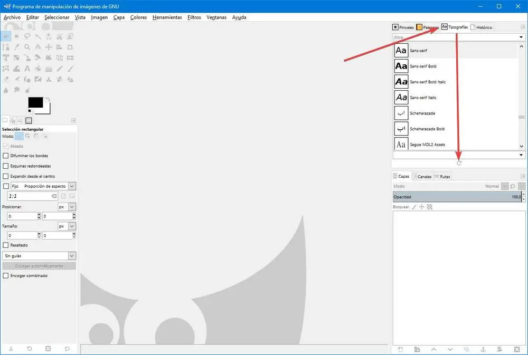Select the Gradient tool
528x355 pixels.
pyautogui.click(x=49, y=69)
